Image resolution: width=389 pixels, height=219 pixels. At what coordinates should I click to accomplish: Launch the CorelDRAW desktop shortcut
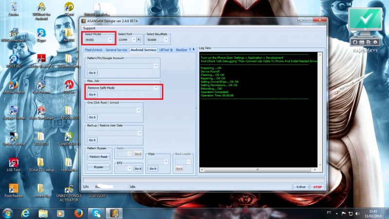coord(69,139)
